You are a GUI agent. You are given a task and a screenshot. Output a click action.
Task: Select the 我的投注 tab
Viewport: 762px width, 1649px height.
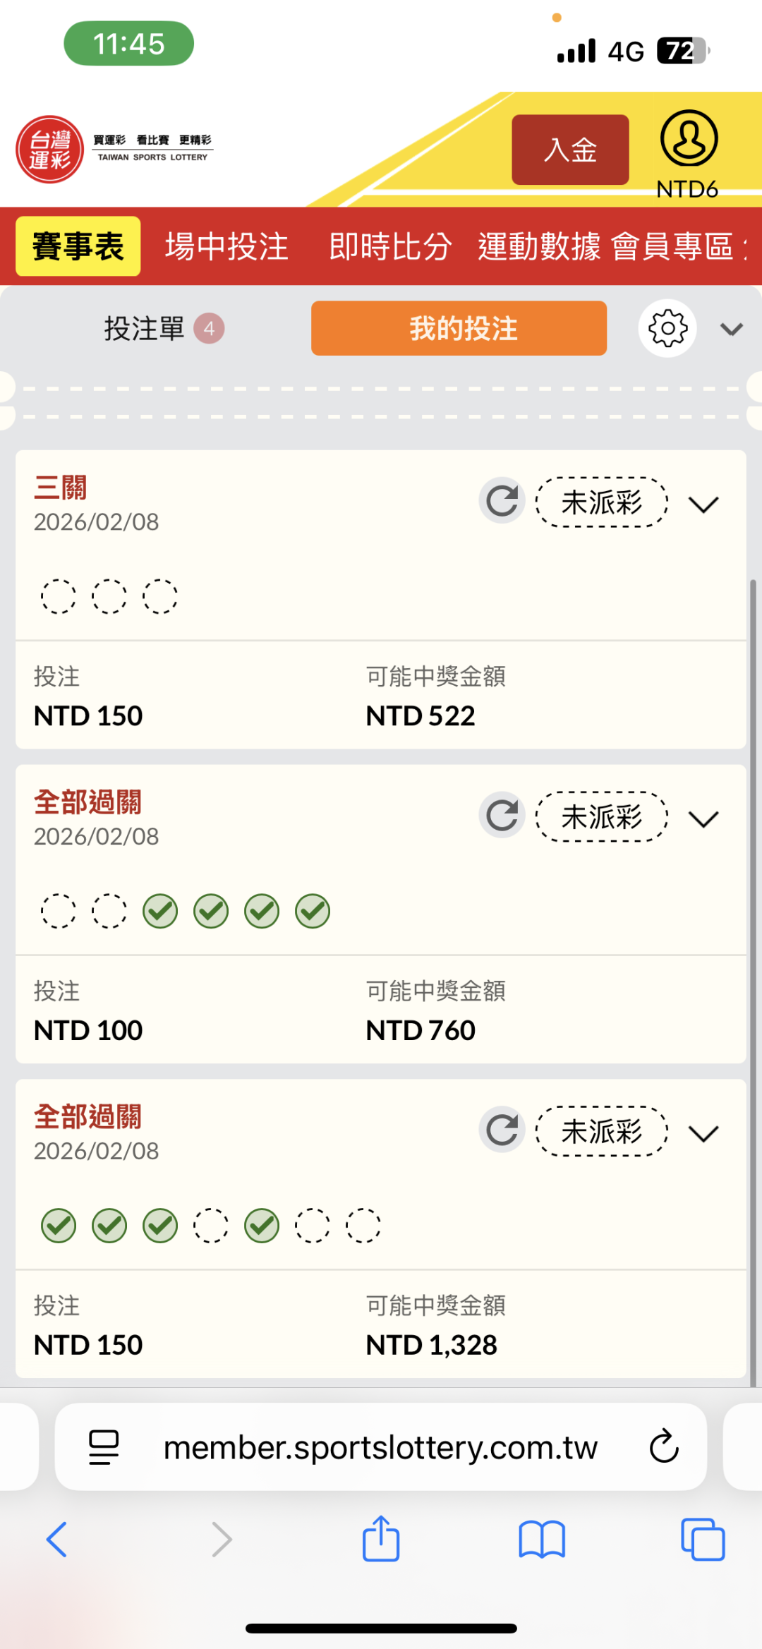459,328
